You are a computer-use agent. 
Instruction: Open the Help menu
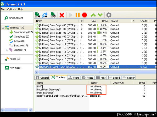coord(20,9)
